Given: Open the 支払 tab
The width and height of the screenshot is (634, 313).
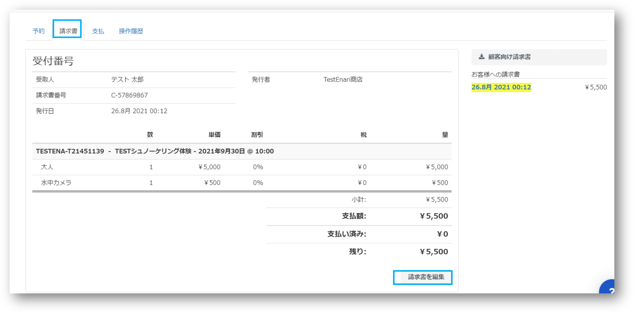Looking at the screenshot, I should coord(98,31).
